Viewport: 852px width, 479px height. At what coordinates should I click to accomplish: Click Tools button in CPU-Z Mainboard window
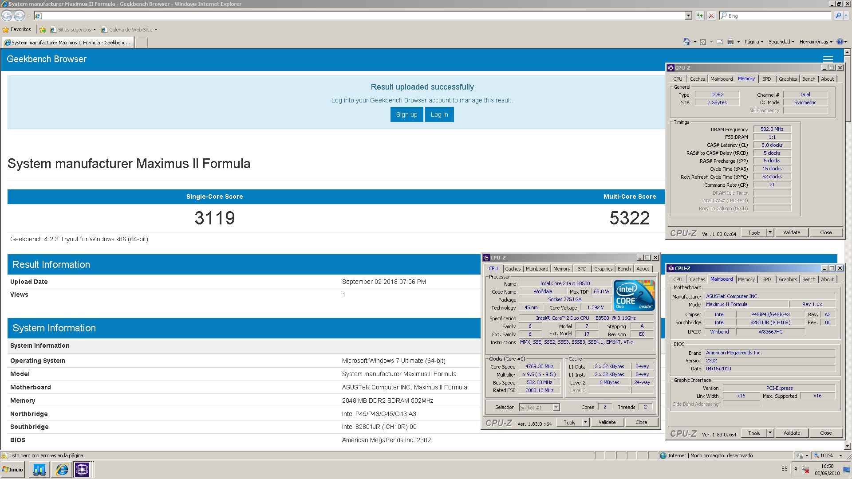click(754, 433)
